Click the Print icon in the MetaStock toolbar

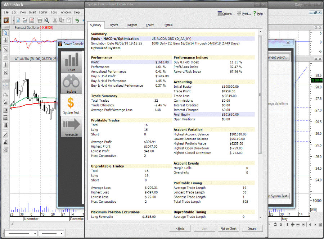pos(40,20)
